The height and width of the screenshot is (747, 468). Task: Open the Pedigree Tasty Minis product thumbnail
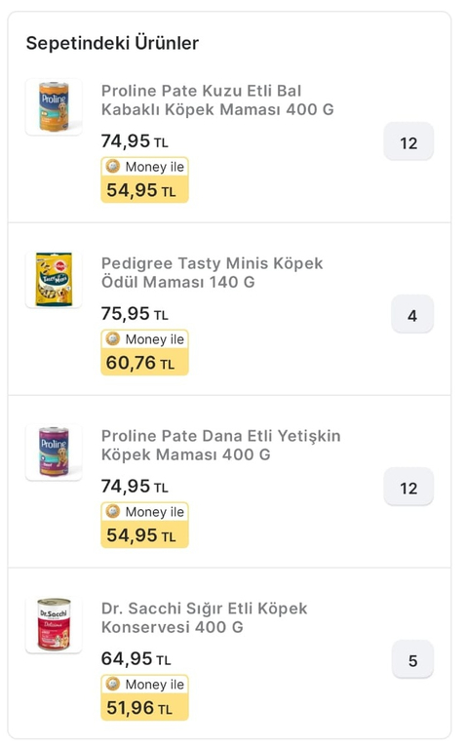click(x=54, y=280)
